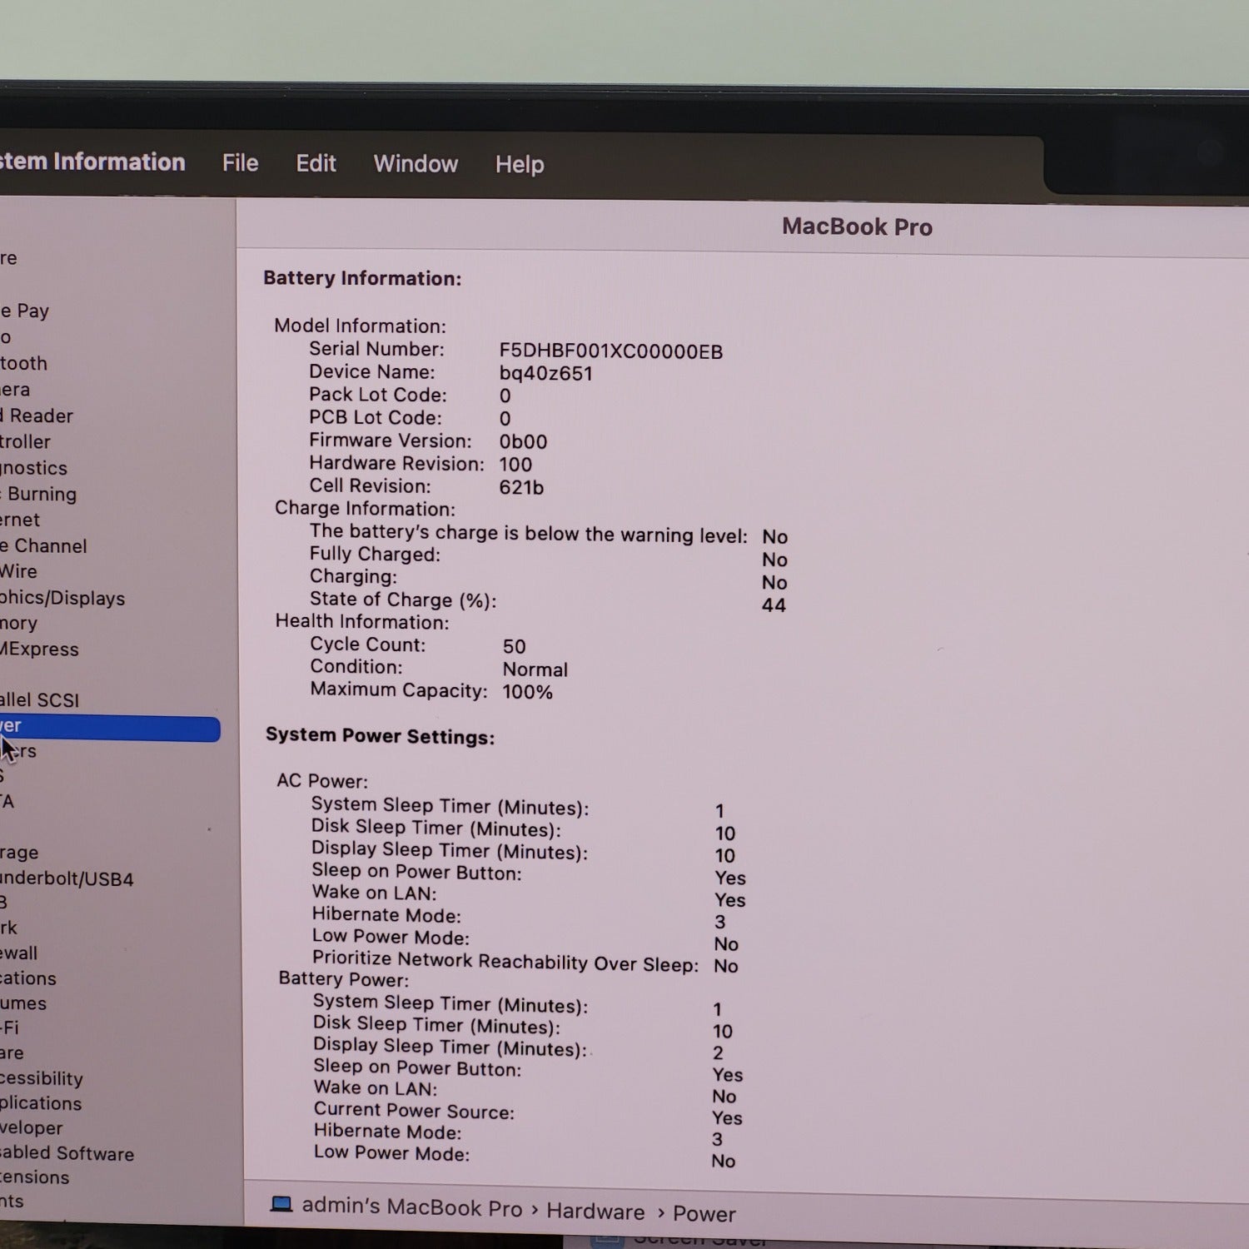Select Disabled Software in the sidebar
1249x1249 pixels.
(x=67, y=1153)
